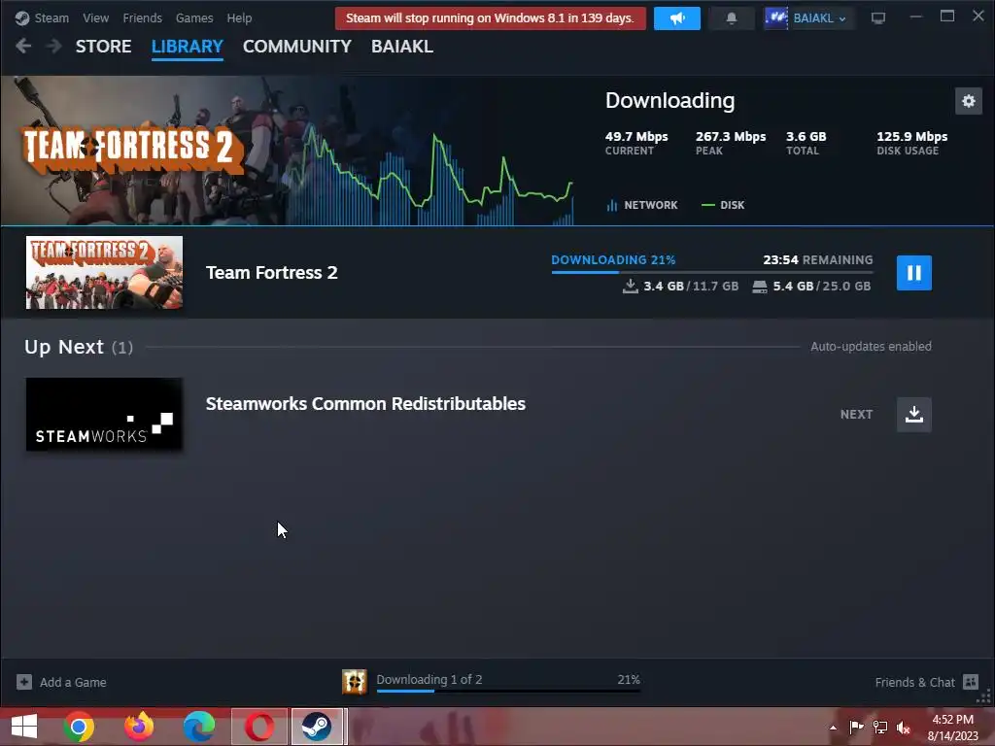
Task: Click the Steam logo icon in menu bar
Action: (x=22, y=18)
